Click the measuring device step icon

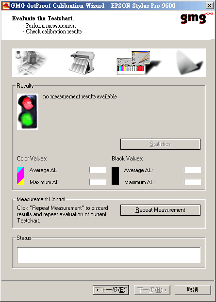click(x=31, y=63)
